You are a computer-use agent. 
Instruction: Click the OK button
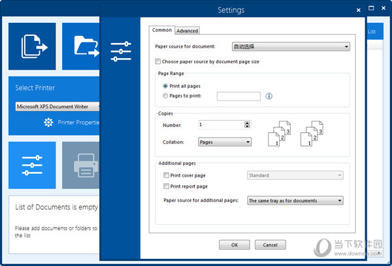[235, 244]
